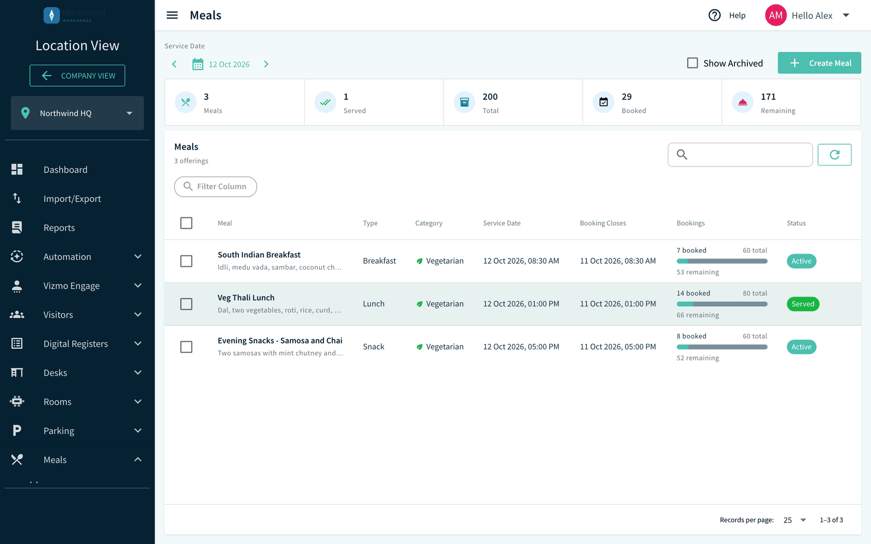The image size is (871, 544).
Task: Expand the Automation sidebar section
Action: coord(138,256)
